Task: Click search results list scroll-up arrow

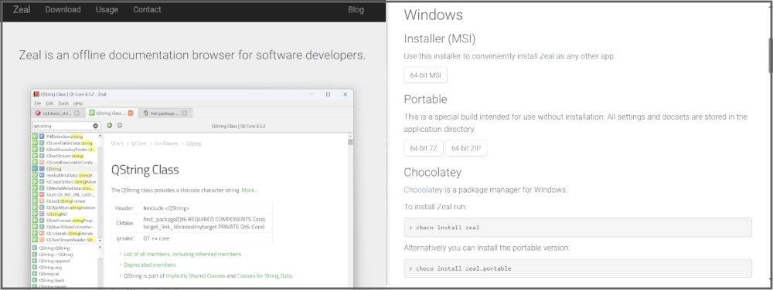Action: point(100,136)
